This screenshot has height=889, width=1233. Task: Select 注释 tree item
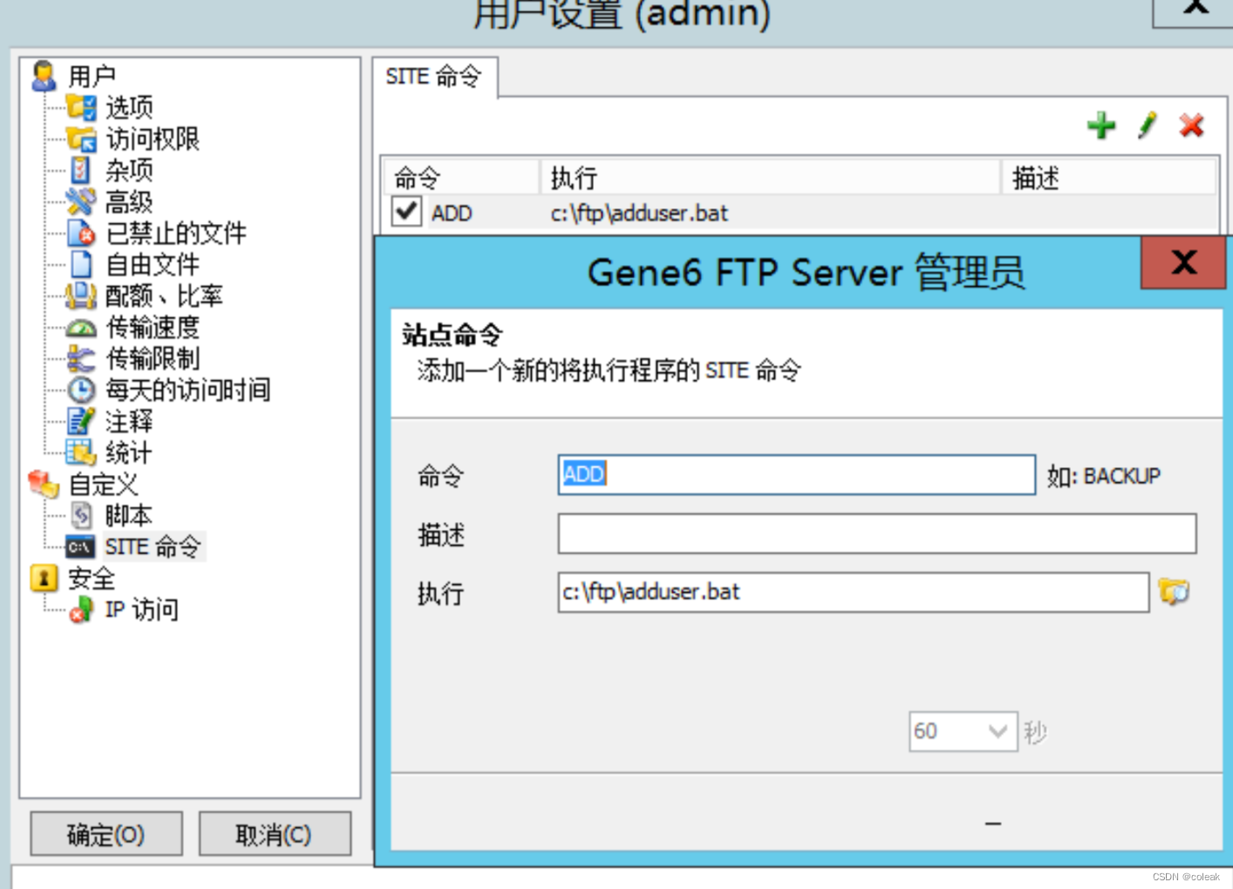pos(129,421)
